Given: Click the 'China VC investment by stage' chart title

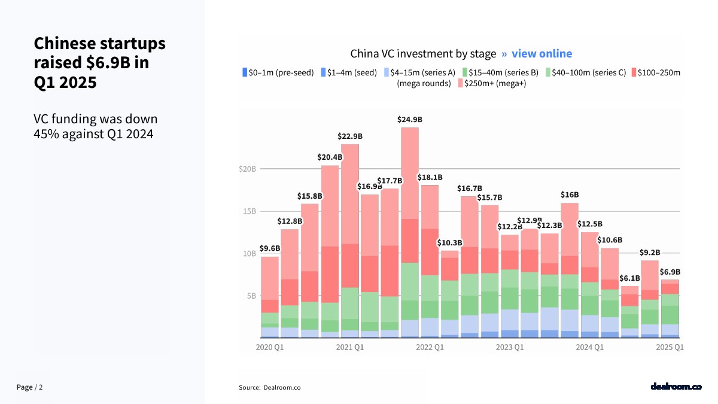Looking at the screenshot, I should [423, 54].
